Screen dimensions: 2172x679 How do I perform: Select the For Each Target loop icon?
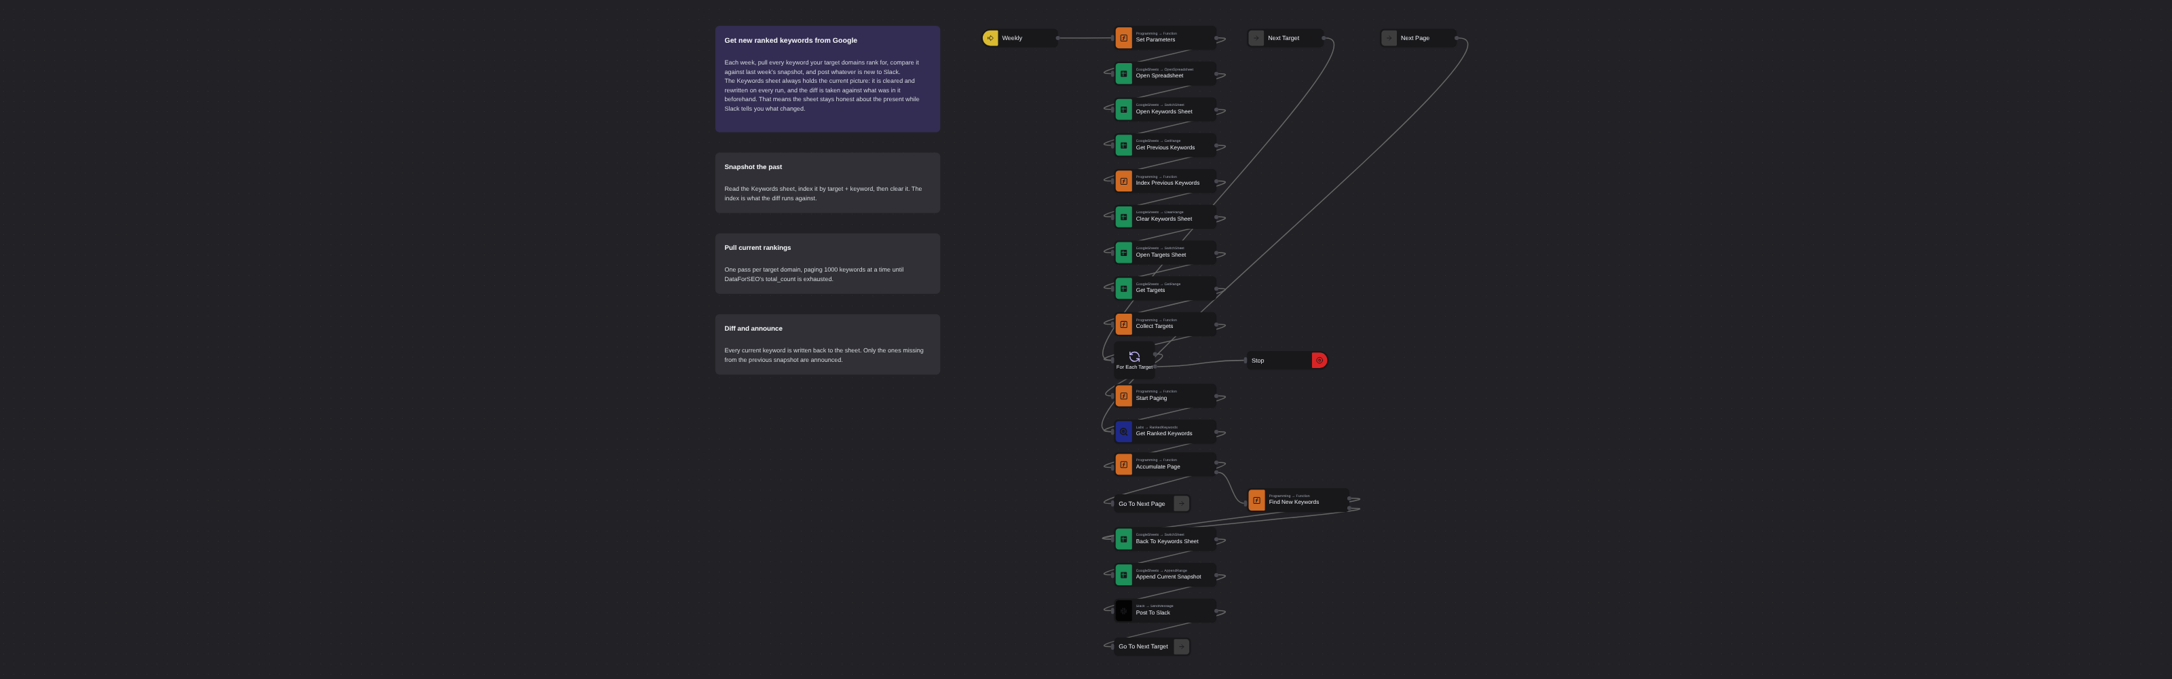pos(1134,356)
